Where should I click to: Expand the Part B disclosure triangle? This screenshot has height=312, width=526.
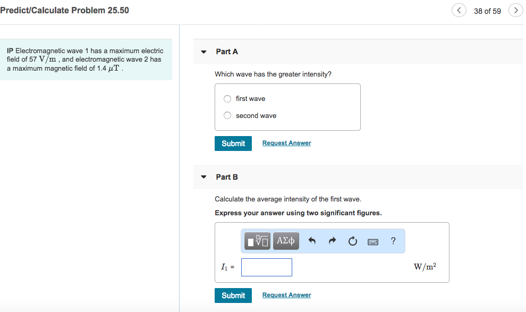point(203,177)
